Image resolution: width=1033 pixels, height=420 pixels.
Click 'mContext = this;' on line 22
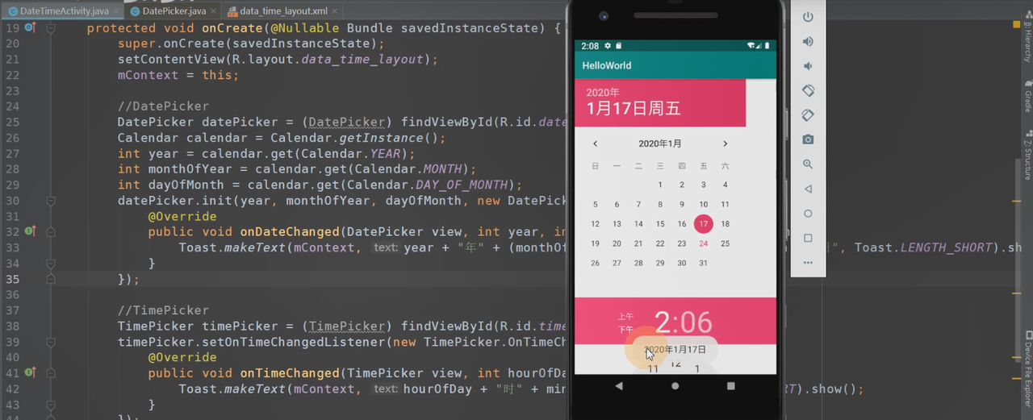click(x=178, y=75)
